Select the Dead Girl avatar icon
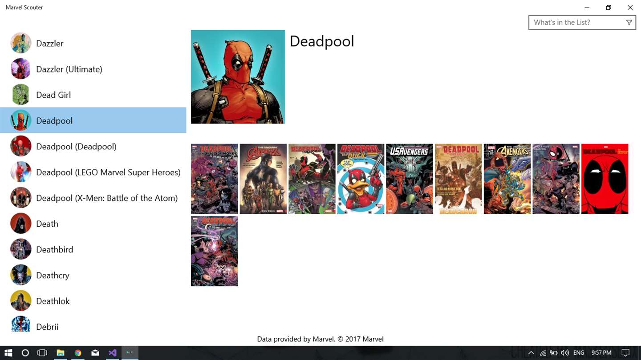The height and width of the screenshot is (360, 641). point(21,95)
